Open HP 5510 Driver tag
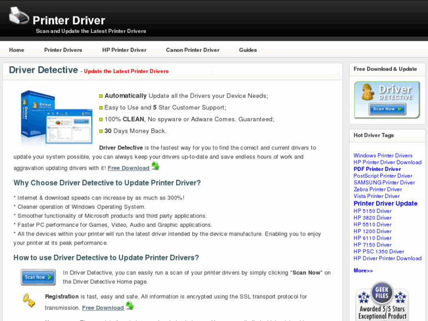The width and height of the screenshot is (428, 321). [x=373, y=224]
